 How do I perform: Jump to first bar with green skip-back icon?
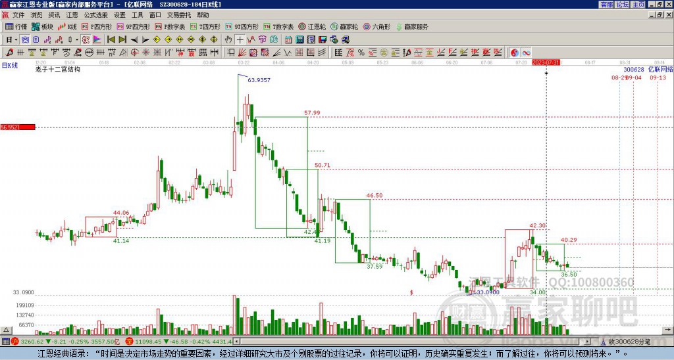[x=111, y=39]
